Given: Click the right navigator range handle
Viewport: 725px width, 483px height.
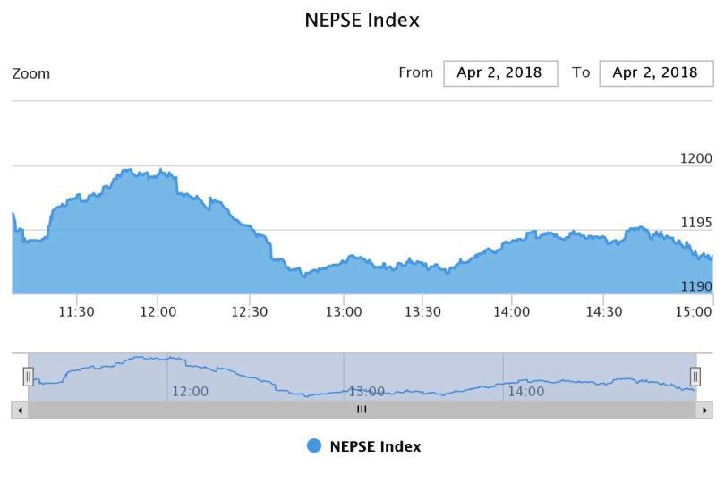Looking at the screenshot, I should coord(695,377).
